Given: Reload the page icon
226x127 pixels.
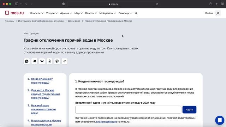Looking at the screenshot, I should coord(157,4).
